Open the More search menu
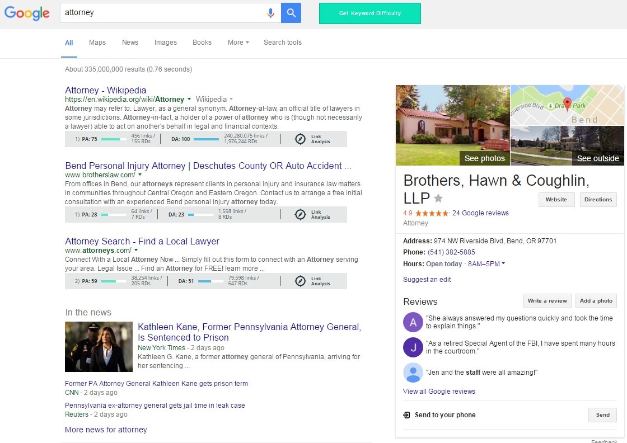The width and height of the screenshot is (627, 443). click(238, 43)
